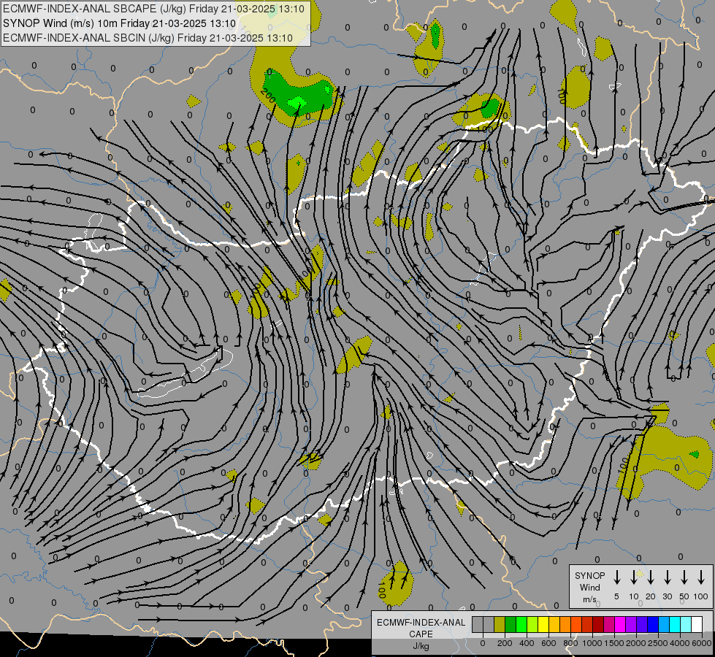Click the '200' tick on CAPE scale
The image size is (715, 657).
505,643
